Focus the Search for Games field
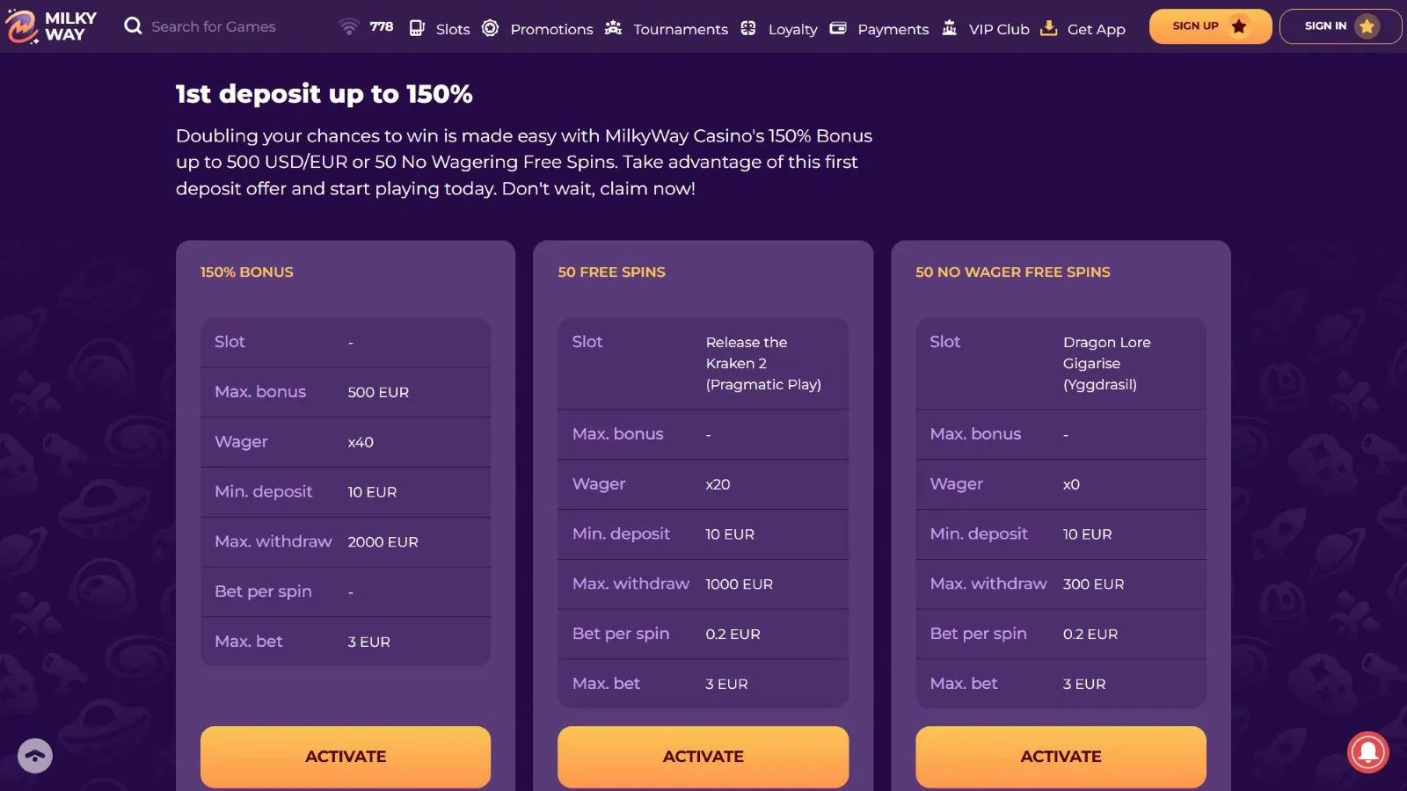Screen dimensions: 1407x791 click(x=214, y=26)
